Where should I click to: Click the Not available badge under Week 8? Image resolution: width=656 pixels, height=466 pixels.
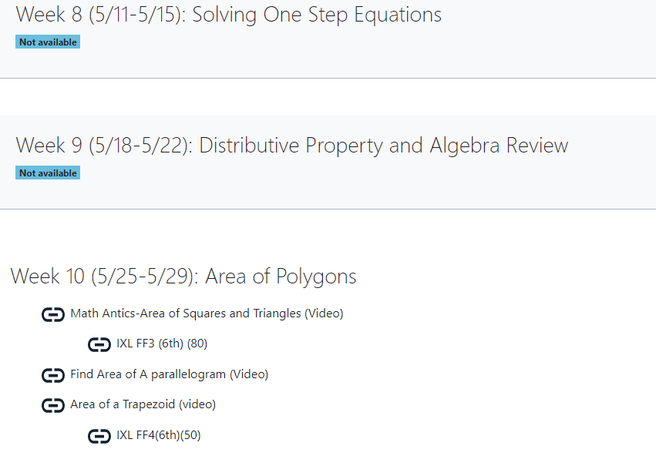coord(48,42)
